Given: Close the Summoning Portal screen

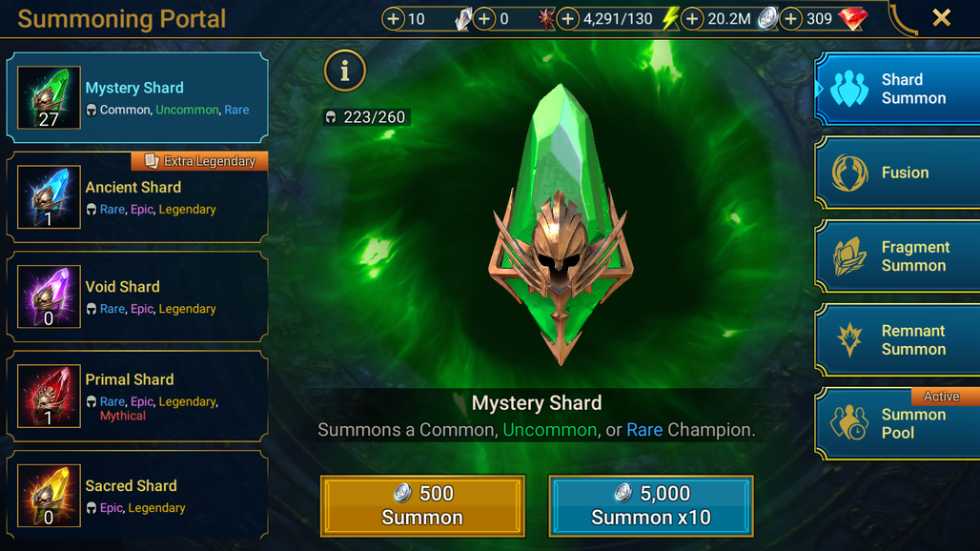Looking at the screenshot, I should pyautogui.click(x=941, y=18).
